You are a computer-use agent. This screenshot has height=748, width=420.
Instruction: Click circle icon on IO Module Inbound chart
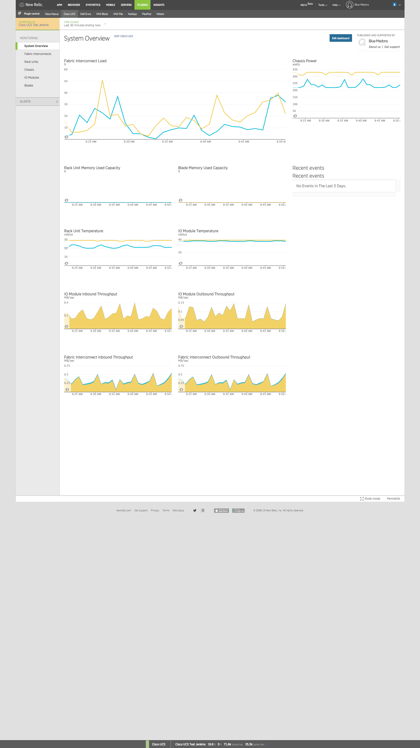[66, 326]
